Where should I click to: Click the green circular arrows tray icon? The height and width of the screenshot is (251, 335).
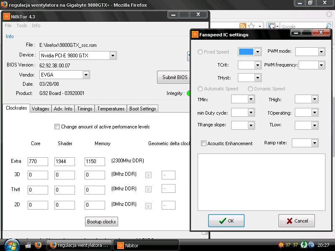(x=304, y=245)
